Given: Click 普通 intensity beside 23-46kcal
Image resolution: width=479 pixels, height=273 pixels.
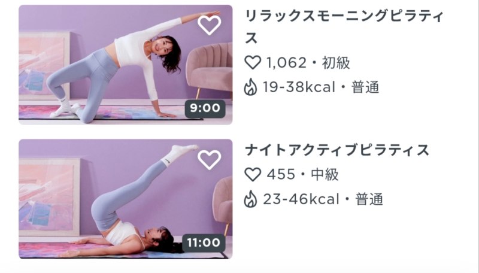Looking at the screenshot, I should [x=369, y=199].
